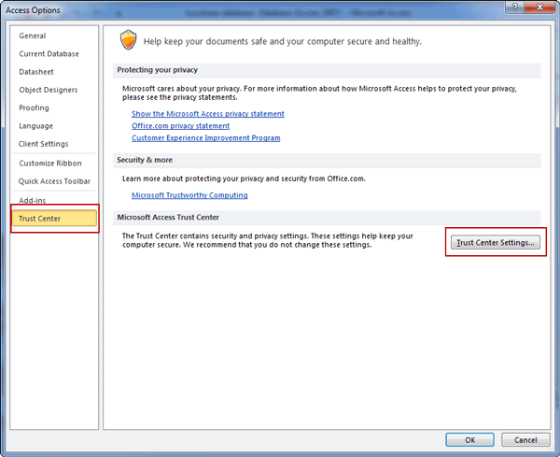Open Microsoft Trustworthy Computing link
560x457 pixels.
click(x=189, y=195)
